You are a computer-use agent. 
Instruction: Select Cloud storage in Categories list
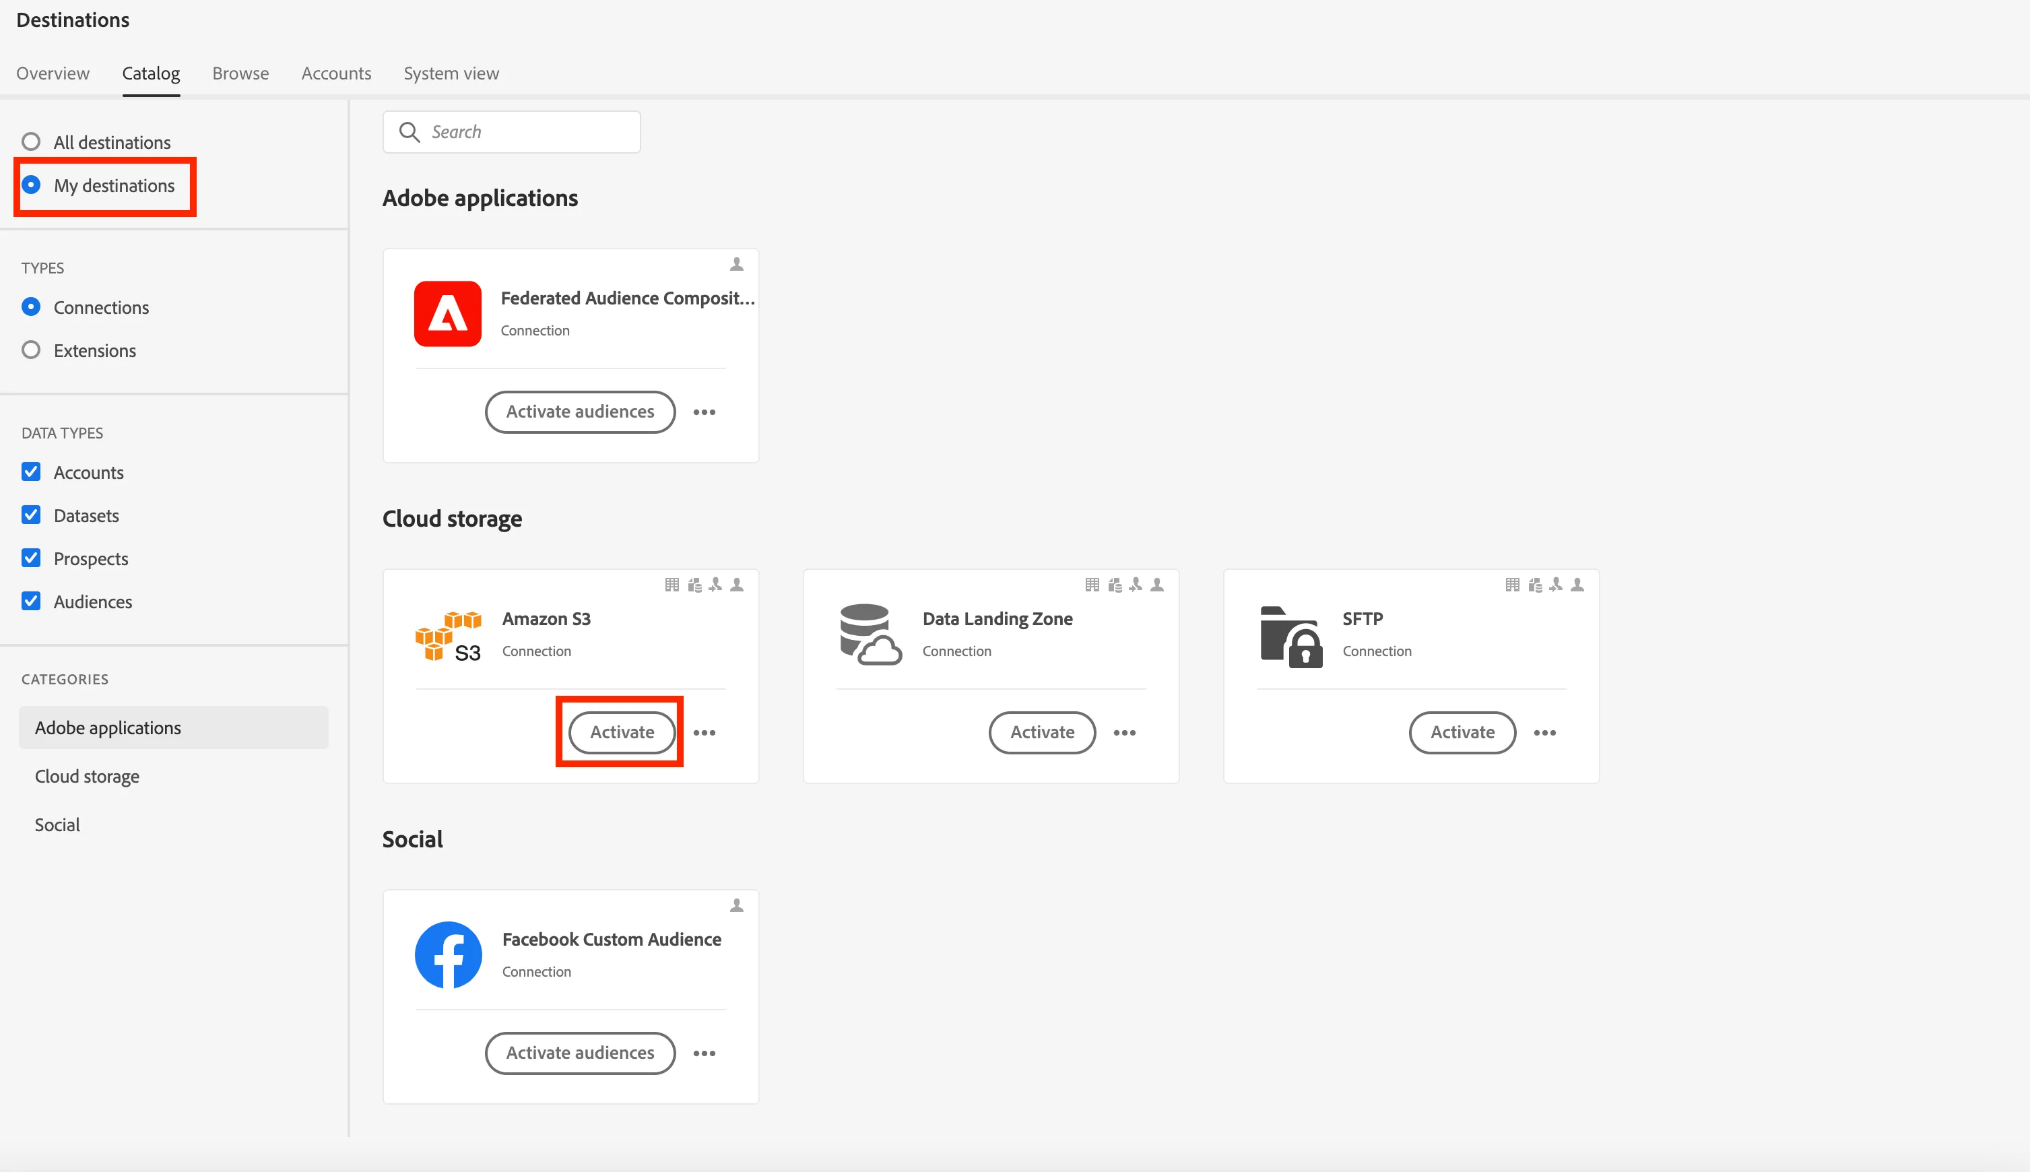coord(174,777)
